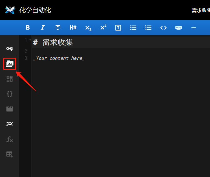Click the insert diagram chart icon
The height and width of the screenshot is (177, 210).
coord(10,124)
